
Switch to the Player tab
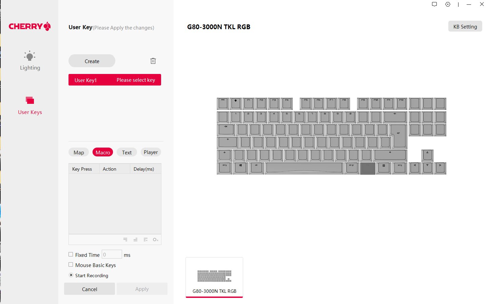[x=151, y=152]
